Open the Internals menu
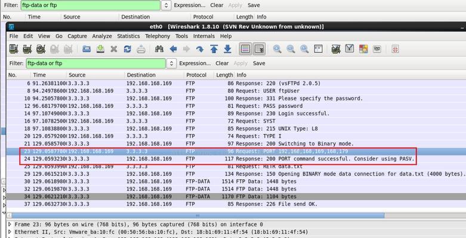Image resolution: width=466 pixels, height=238 pixels. click(x=204, y=36)
